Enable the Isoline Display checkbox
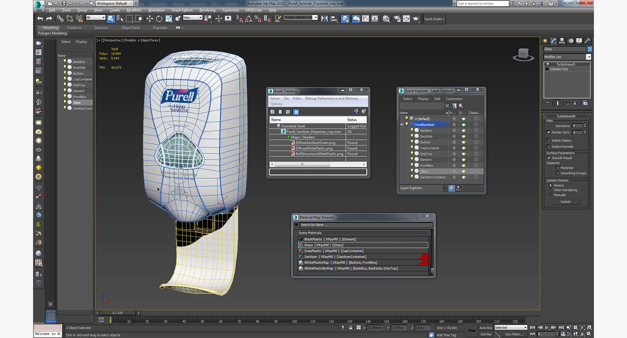The image size is (627, 338). tap(549, 140)
